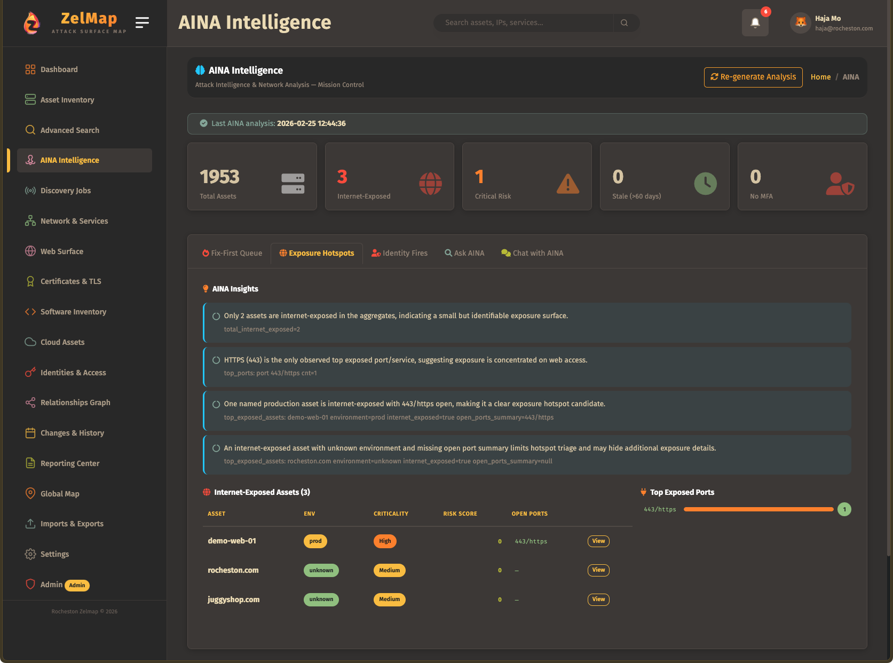Switch to the Fix-First Queue tab

coord(232,253)
